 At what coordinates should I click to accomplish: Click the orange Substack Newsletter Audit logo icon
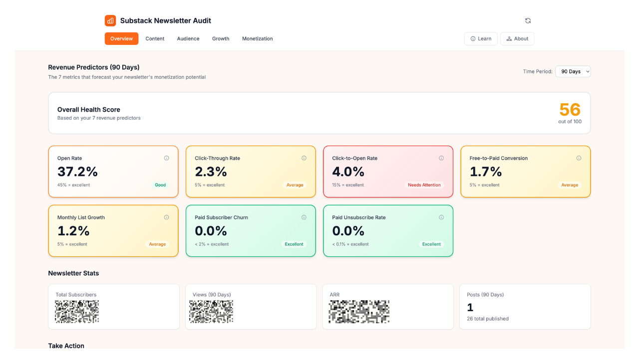110,20
